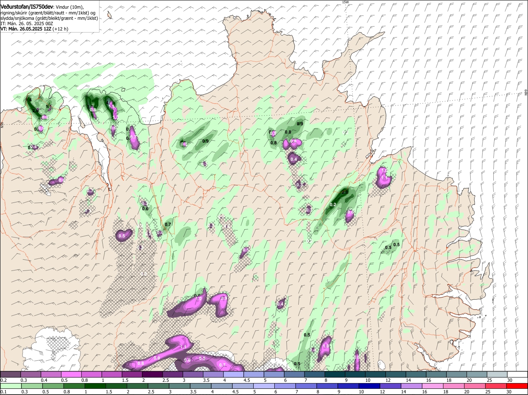Click the (+12 h) forecast offset text
This screenshot has height=395, width=528.
pyautogui.click(x=60, y=29)
